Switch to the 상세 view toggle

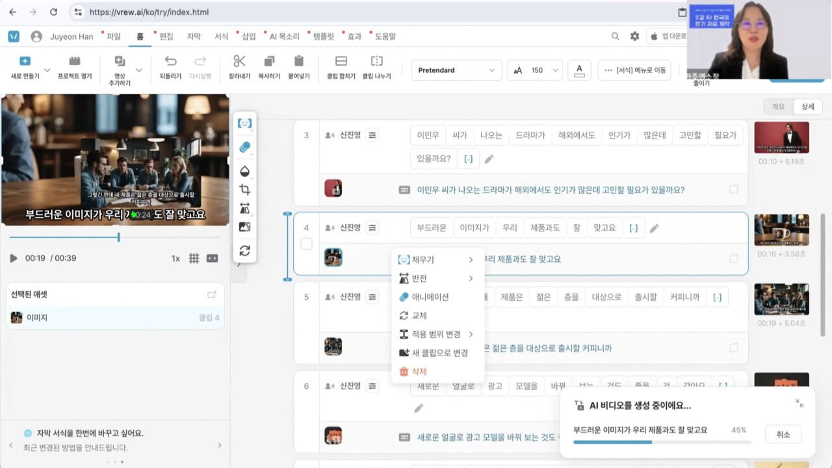(x=807, y=107)
